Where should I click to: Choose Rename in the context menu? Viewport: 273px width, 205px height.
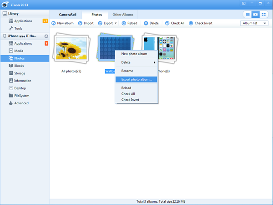(127, 71)
